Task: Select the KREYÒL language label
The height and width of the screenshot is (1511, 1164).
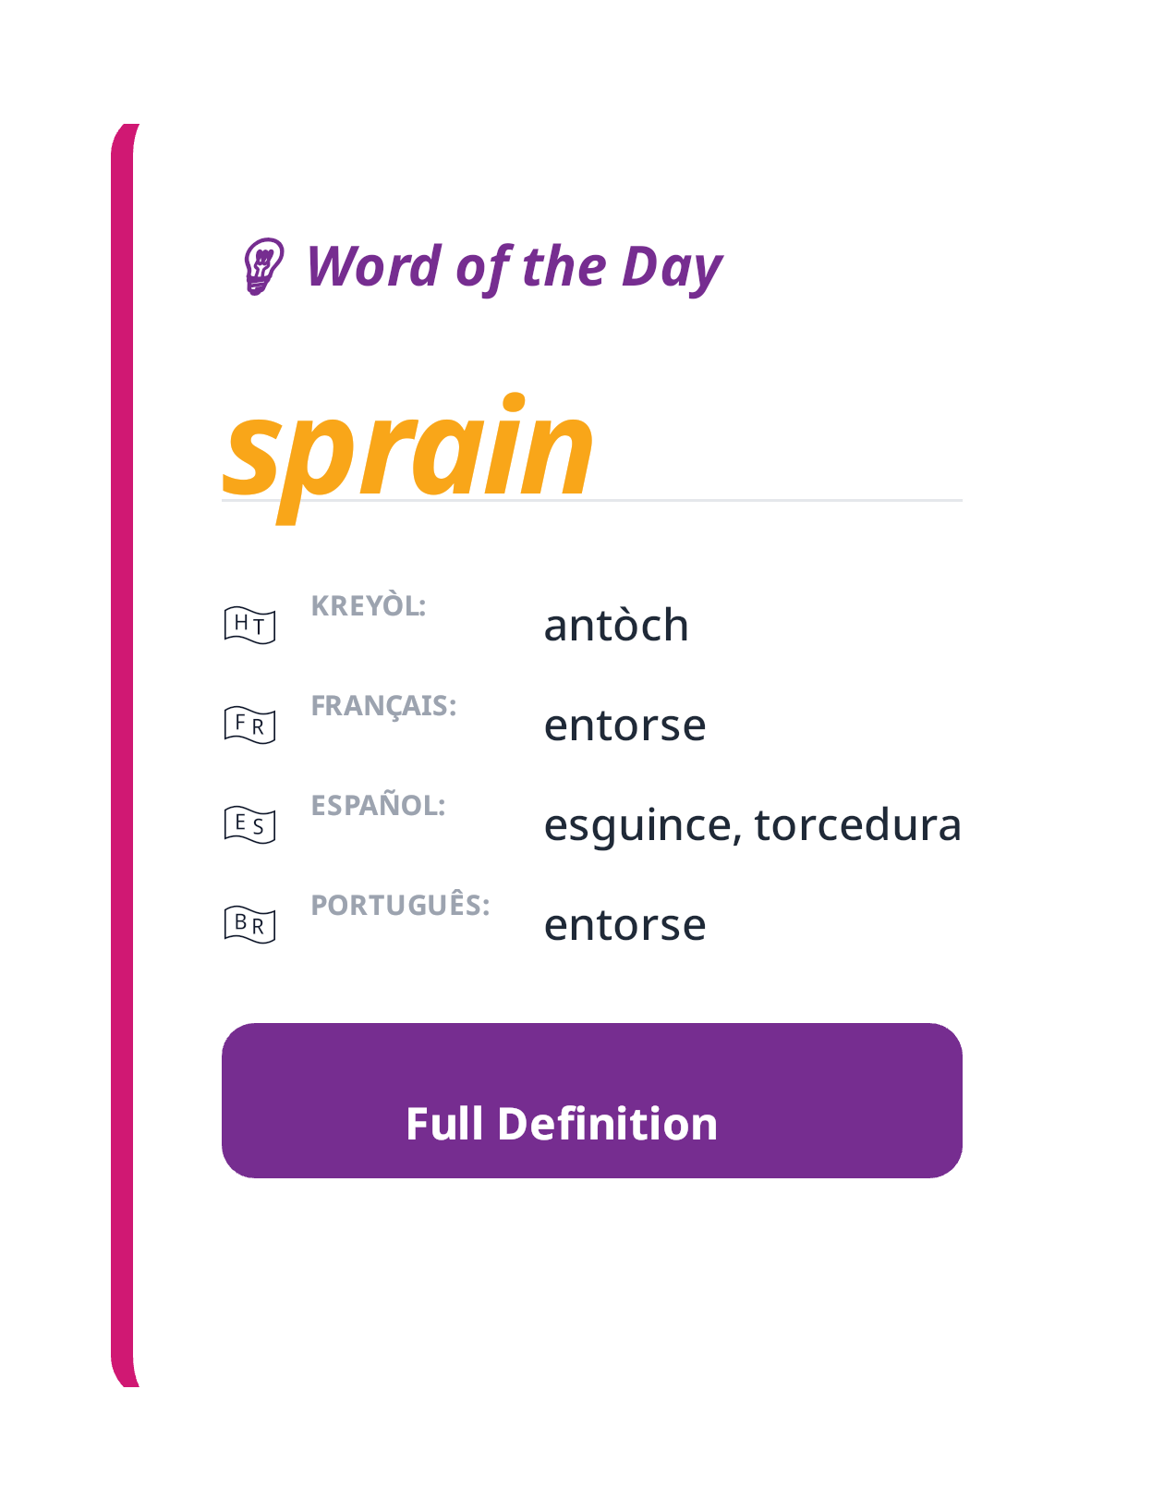Action: pyautogui.click(x=370, y=605)
